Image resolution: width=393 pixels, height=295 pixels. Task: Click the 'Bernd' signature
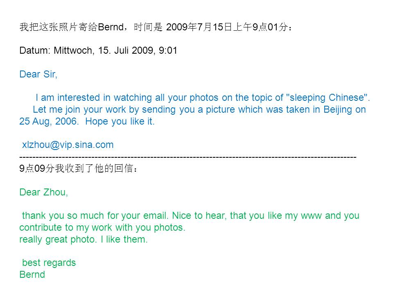coord(32,275)
